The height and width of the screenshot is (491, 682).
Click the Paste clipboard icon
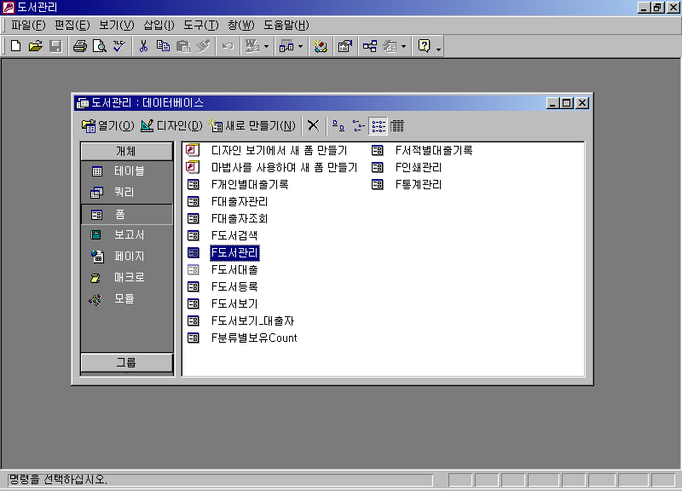[x=183, y=46]
